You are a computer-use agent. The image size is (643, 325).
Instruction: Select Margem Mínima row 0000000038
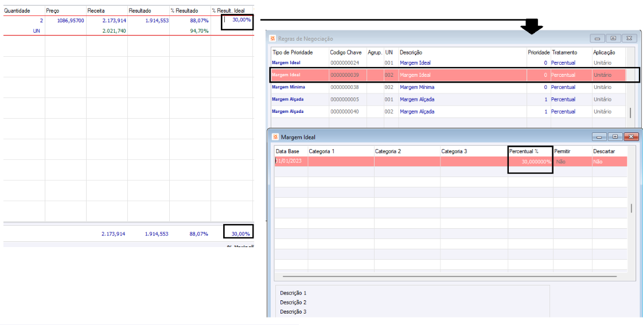tap(448, 87)
